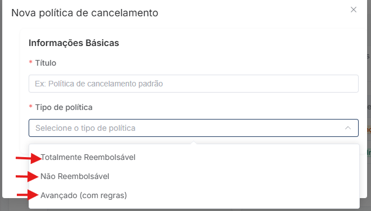The image size is (371, 211).
Task: Click the red arrow beside Totalmente Reembolsável
Action: click(x=29, y=158)
